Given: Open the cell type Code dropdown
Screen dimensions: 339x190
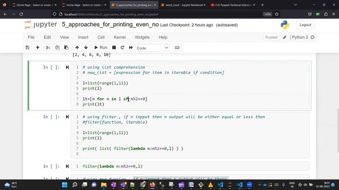Looking at the screenshot, I should pyautogui.click(x=153, y=48).
